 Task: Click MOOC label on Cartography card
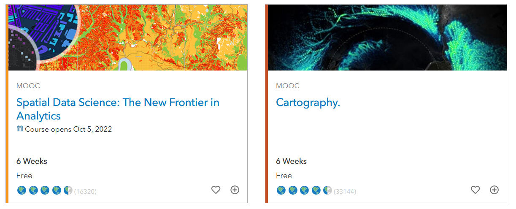tap(288, 86)
